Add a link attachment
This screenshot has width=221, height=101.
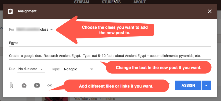pos(50,85)
